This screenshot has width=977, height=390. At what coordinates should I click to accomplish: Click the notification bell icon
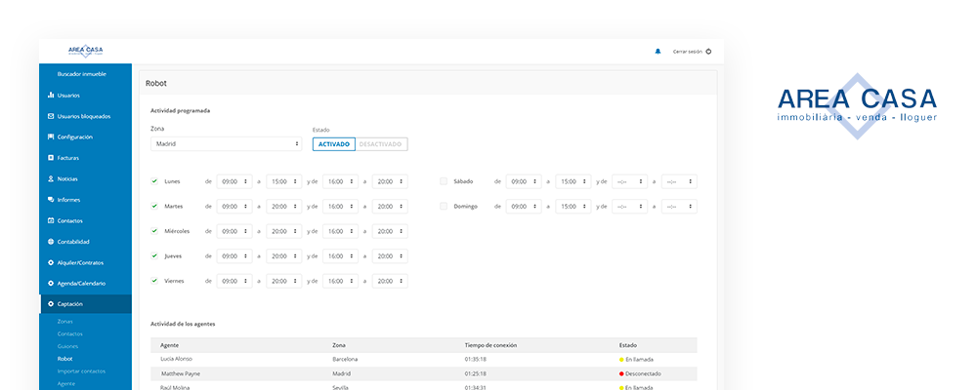(x=658, y=52)
